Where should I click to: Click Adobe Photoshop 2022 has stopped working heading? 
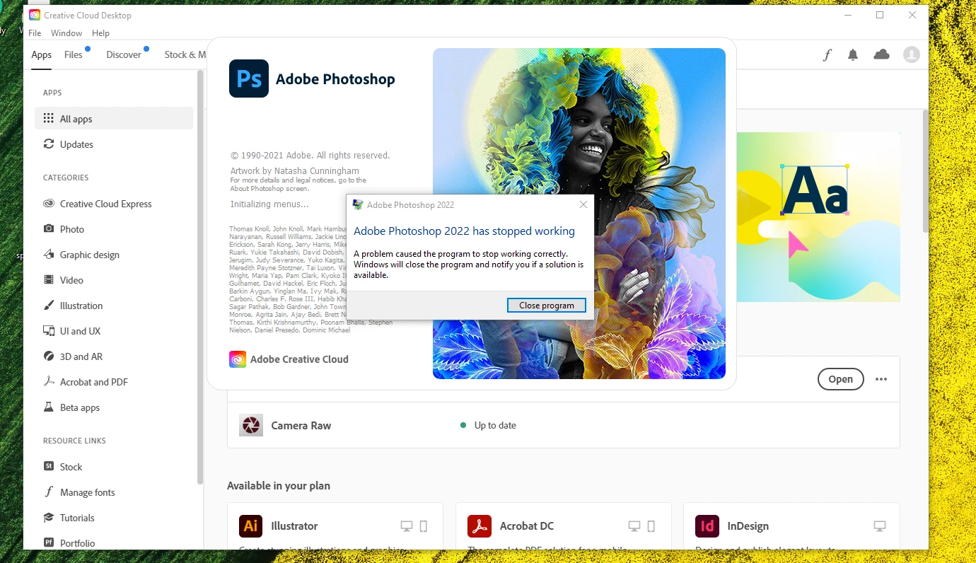pyautogui.click(x=464, y=231)
